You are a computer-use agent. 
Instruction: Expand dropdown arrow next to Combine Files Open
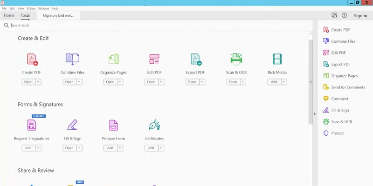(79, 82)
